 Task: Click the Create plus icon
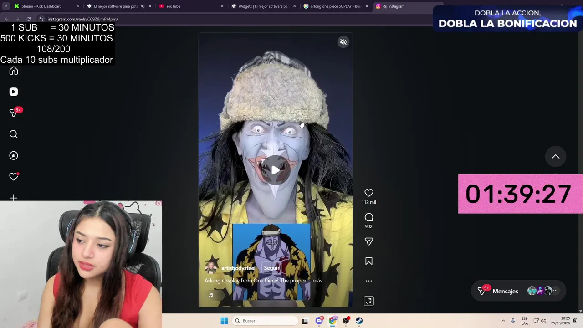[14, 198]
